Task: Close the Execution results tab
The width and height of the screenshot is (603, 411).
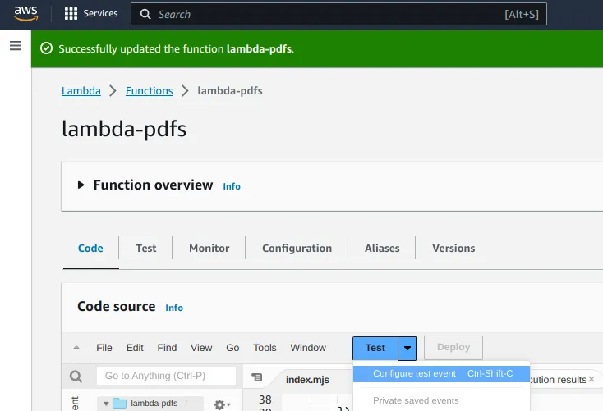Action: coord(591,379)
